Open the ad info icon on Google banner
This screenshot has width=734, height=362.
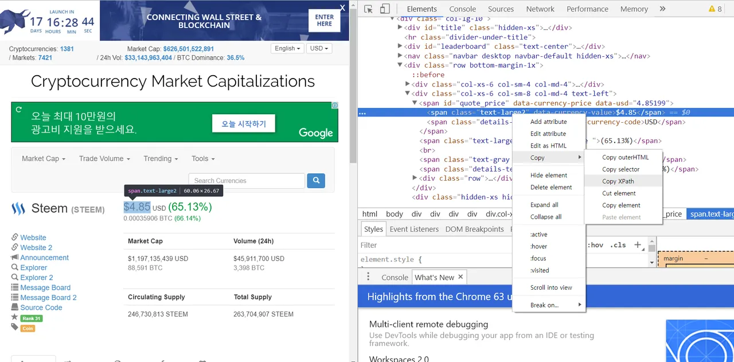coord(335,106)
